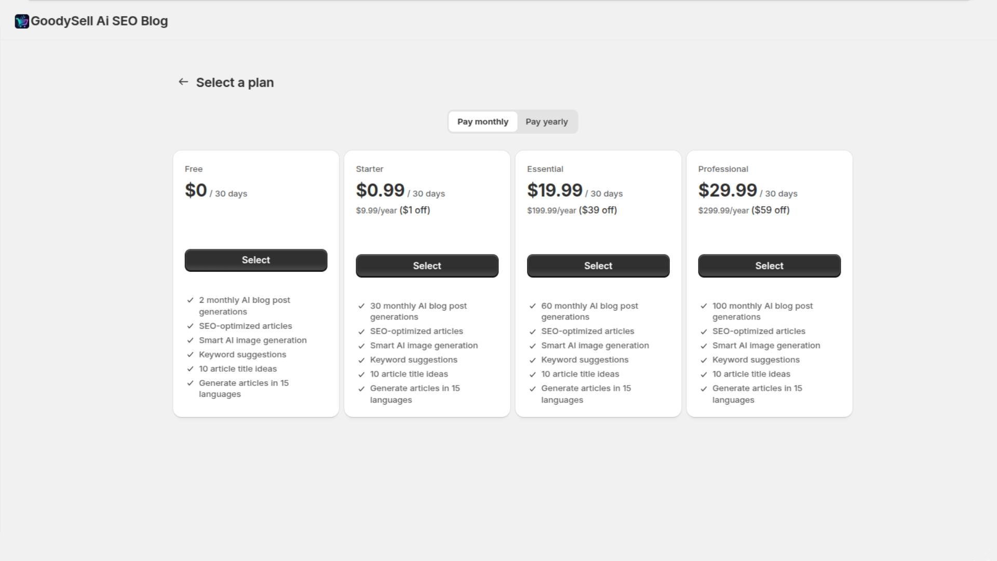Select the Starter plan

click(427, 266)
